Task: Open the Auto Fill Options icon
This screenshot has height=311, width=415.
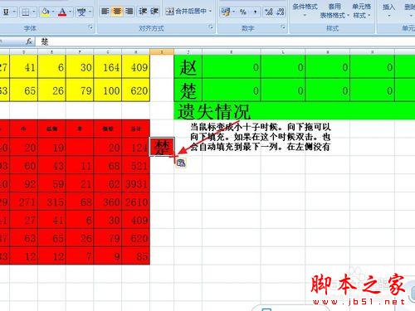Action: click(181, 163)
